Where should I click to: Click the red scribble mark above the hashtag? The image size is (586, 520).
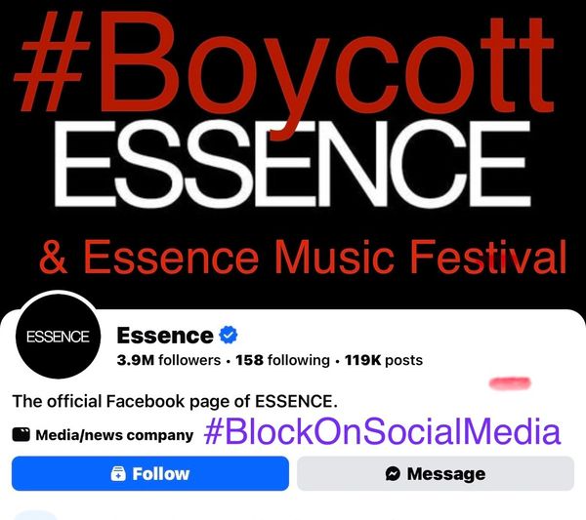pos(509,380)
